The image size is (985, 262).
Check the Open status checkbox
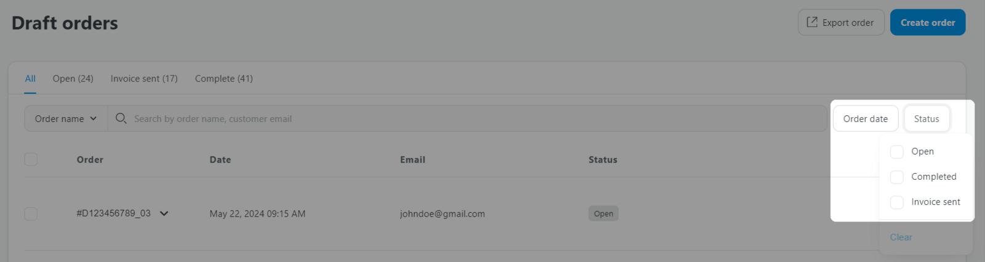click(897, 152)
